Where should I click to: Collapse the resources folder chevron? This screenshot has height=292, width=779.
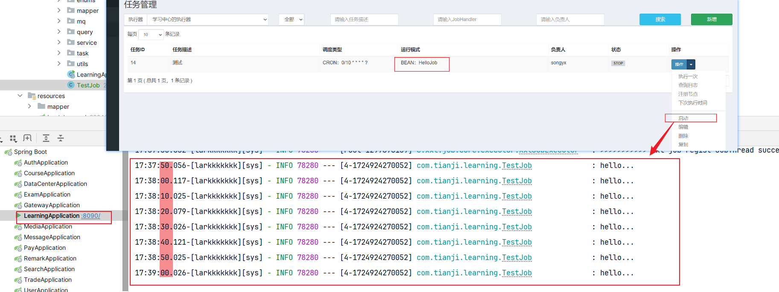tap(20, 95)
